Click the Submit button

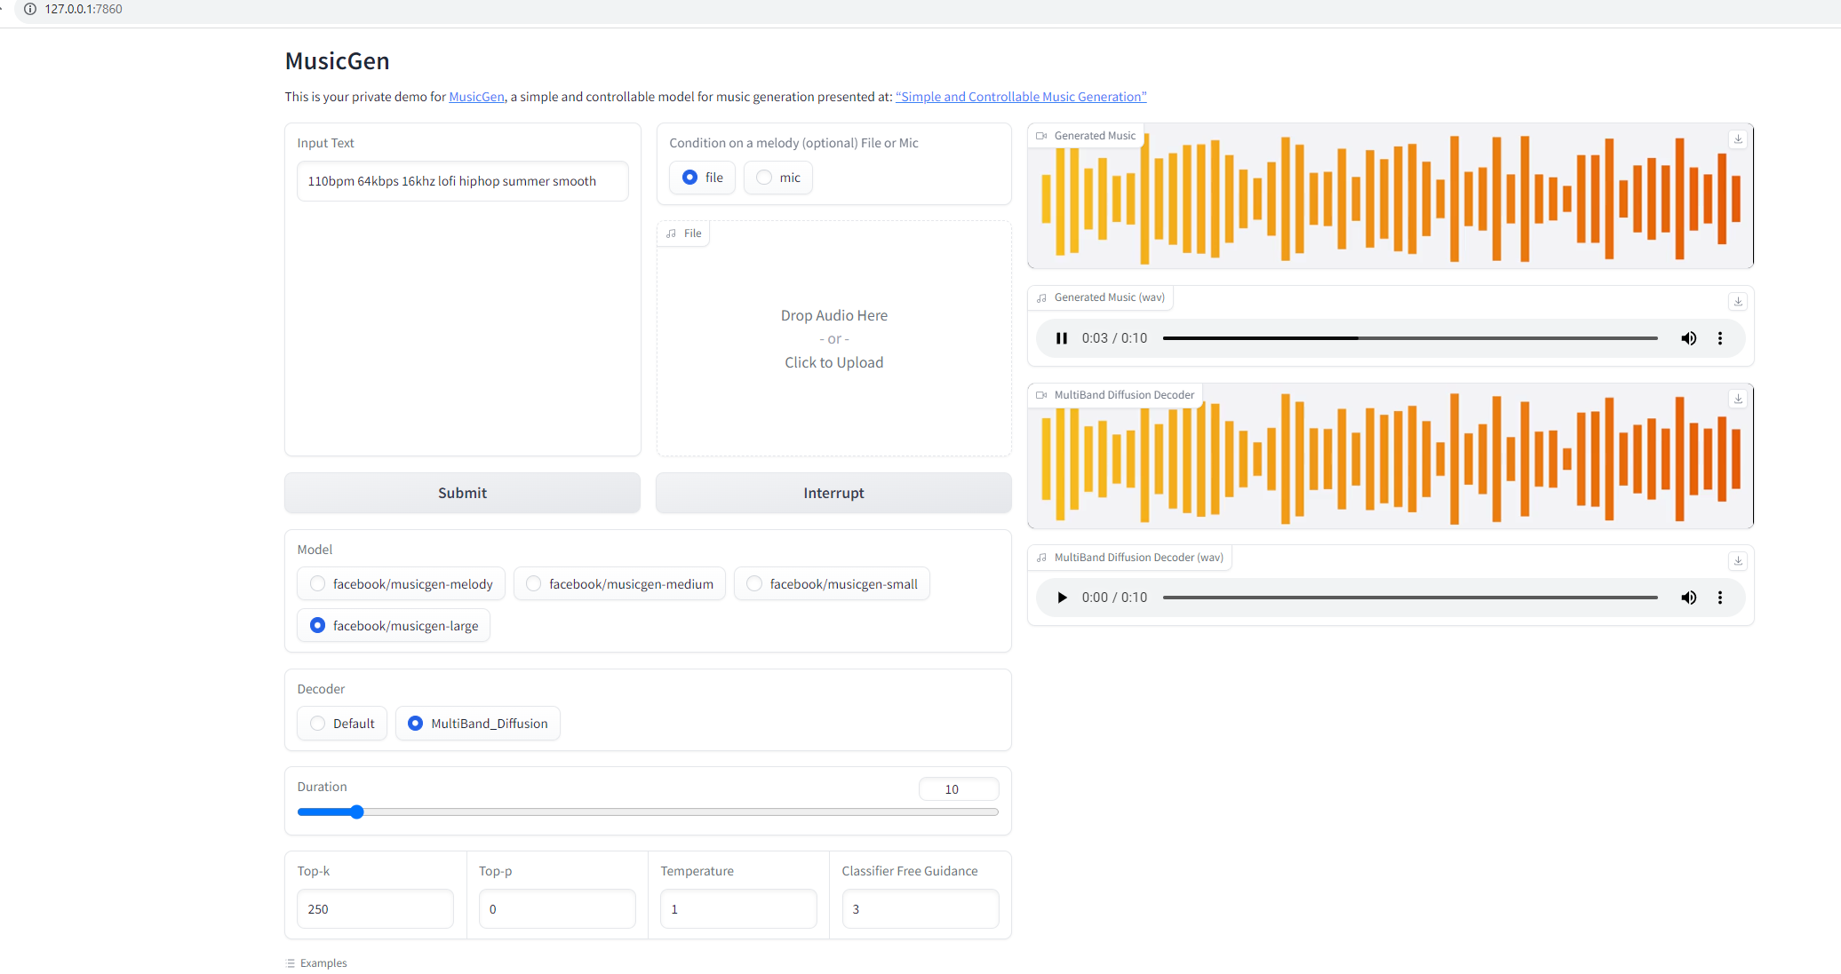(x=462, y=493)
